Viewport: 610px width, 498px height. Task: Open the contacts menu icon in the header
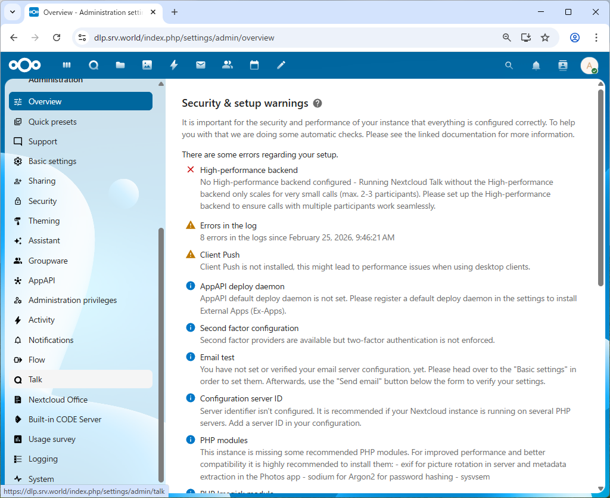pos(563,66)
